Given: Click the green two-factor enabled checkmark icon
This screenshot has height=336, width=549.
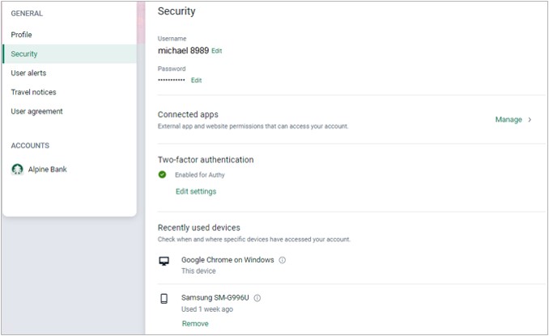Looking at the screenshot, I should (162, 174).
